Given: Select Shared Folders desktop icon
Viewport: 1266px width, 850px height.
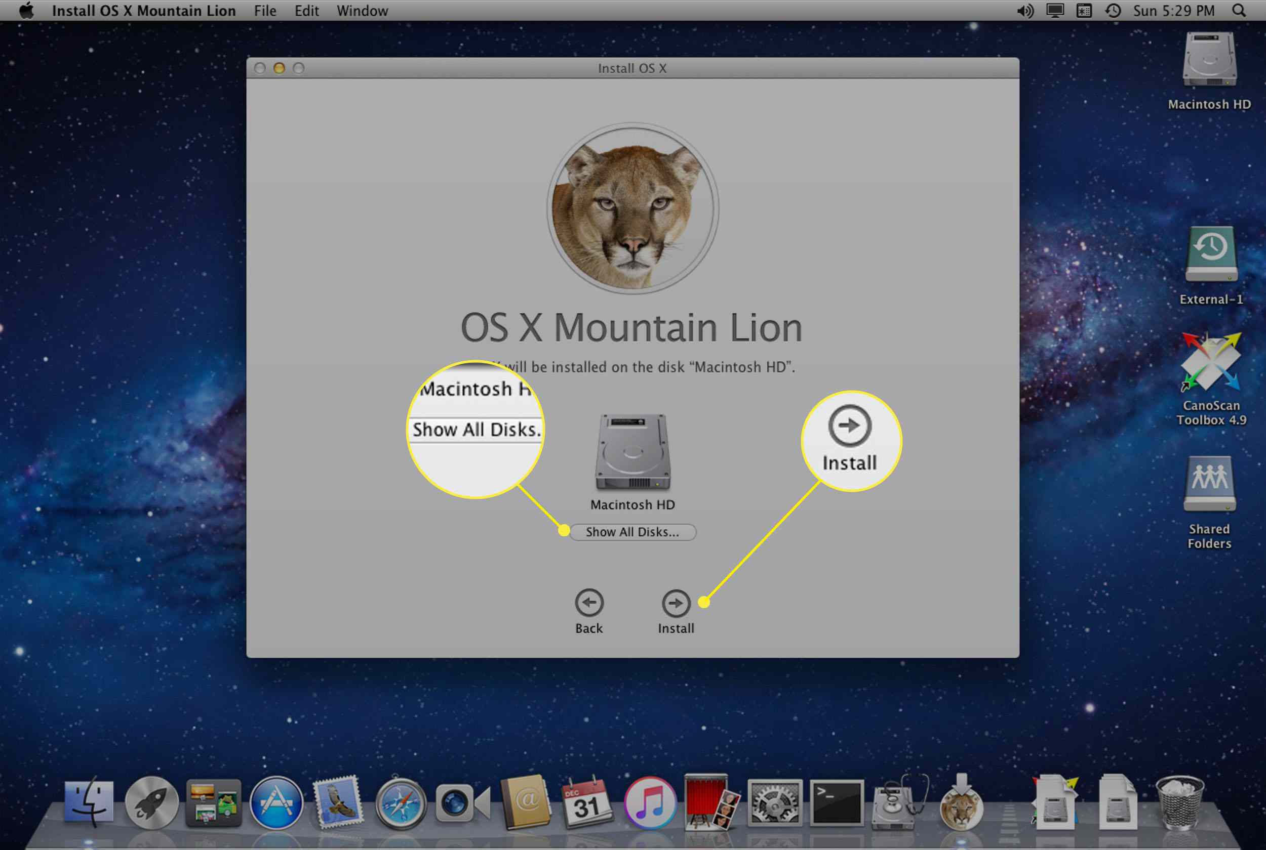Looking at the screenshot, I should (1210, 484).
